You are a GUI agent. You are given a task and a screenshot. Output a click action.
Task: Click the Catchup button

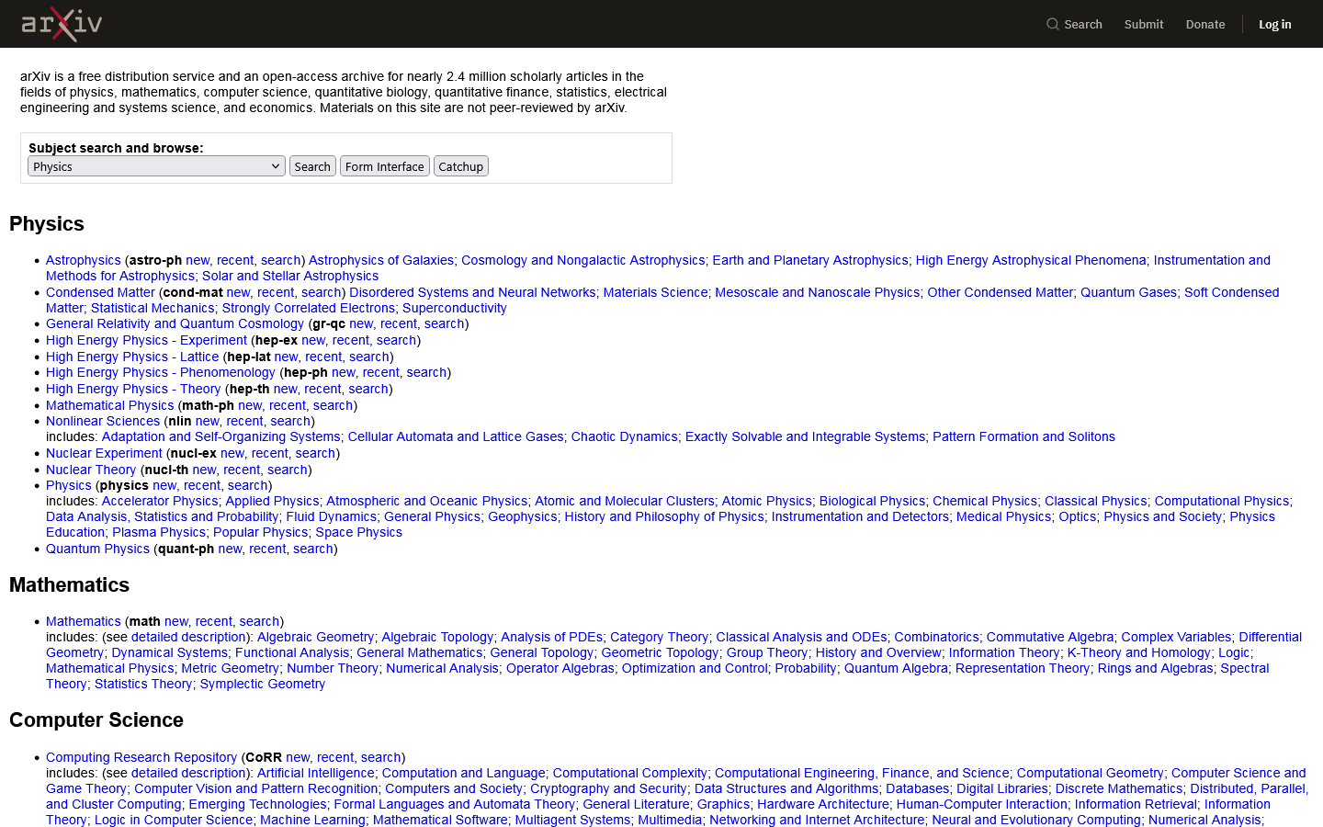(461, 166)
